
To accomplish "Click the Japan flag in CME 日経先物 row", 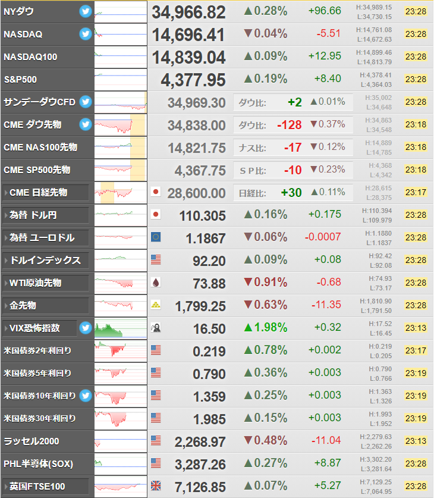I will click(x=156, y=192).
